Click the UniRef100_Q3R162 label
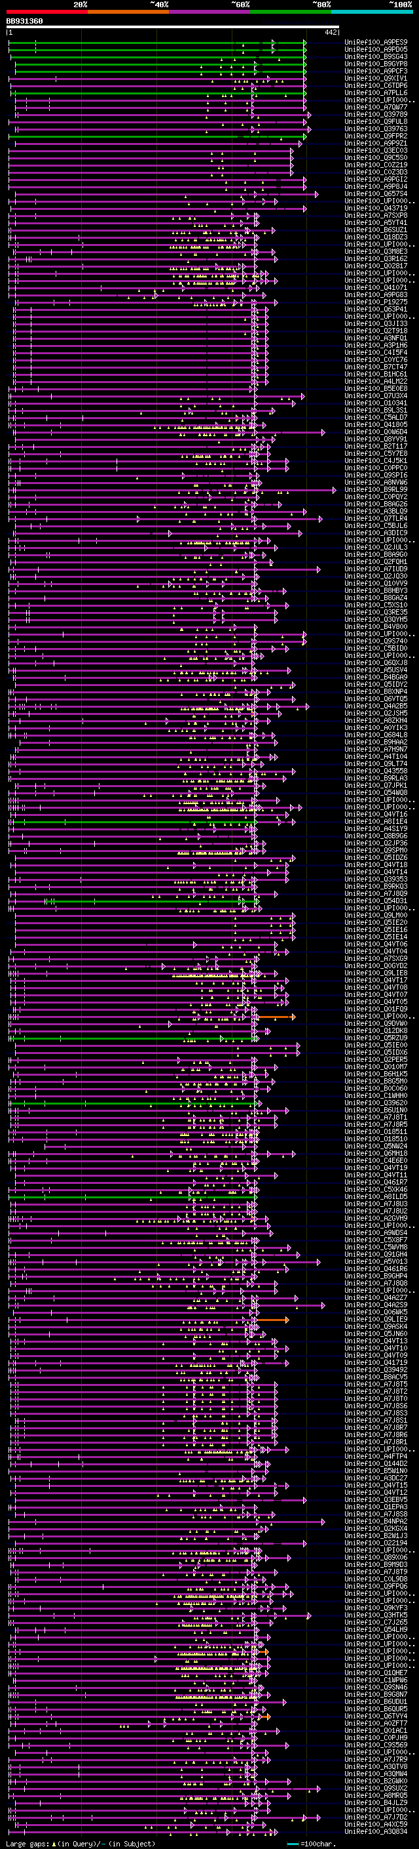Image resolution: width=419 pixels, height=1849 pixels. tap(376, 259)
